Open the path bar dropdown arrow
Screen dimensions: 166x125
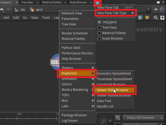148,9
